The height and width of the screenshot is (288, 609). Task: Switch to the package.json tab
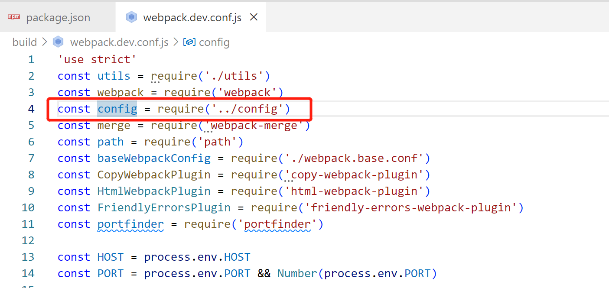click(58, 17)
